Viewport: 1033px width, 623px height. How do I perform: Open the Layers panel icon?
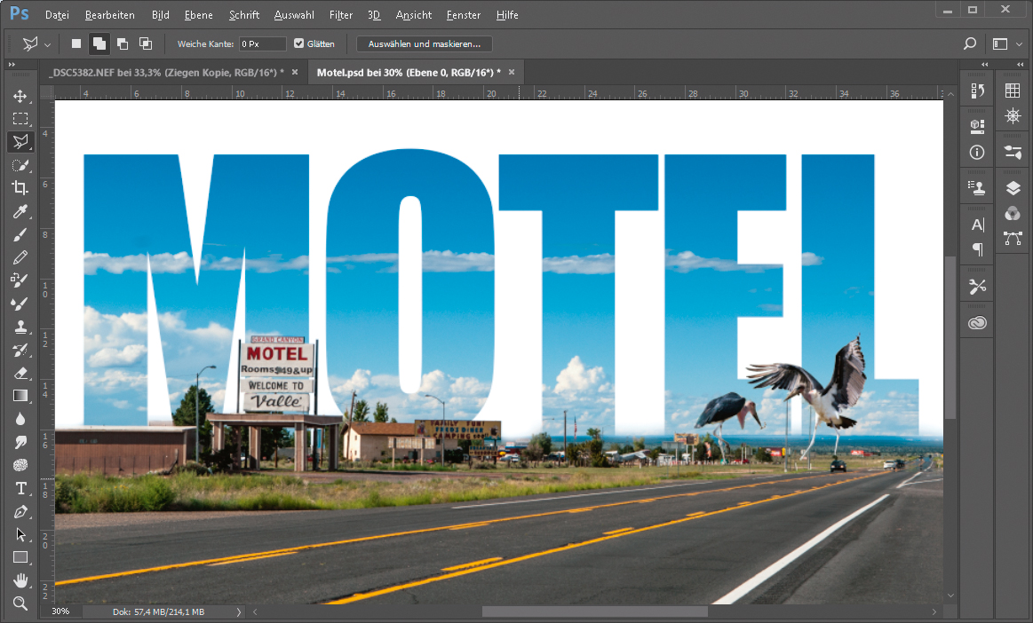pyautogui.click(x=1012, y=188)
